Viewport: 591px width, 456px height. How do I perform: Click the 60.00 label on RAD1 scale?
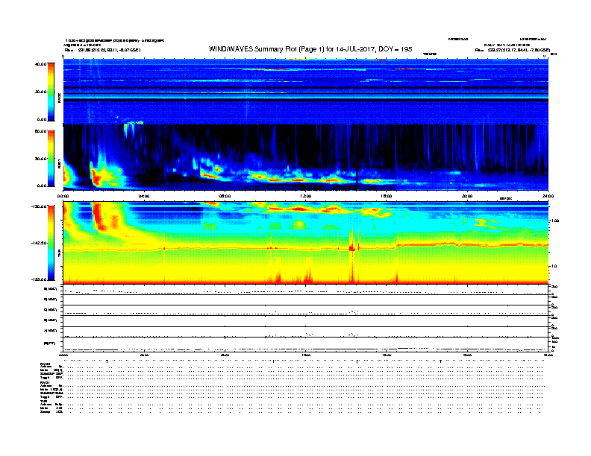40,131
